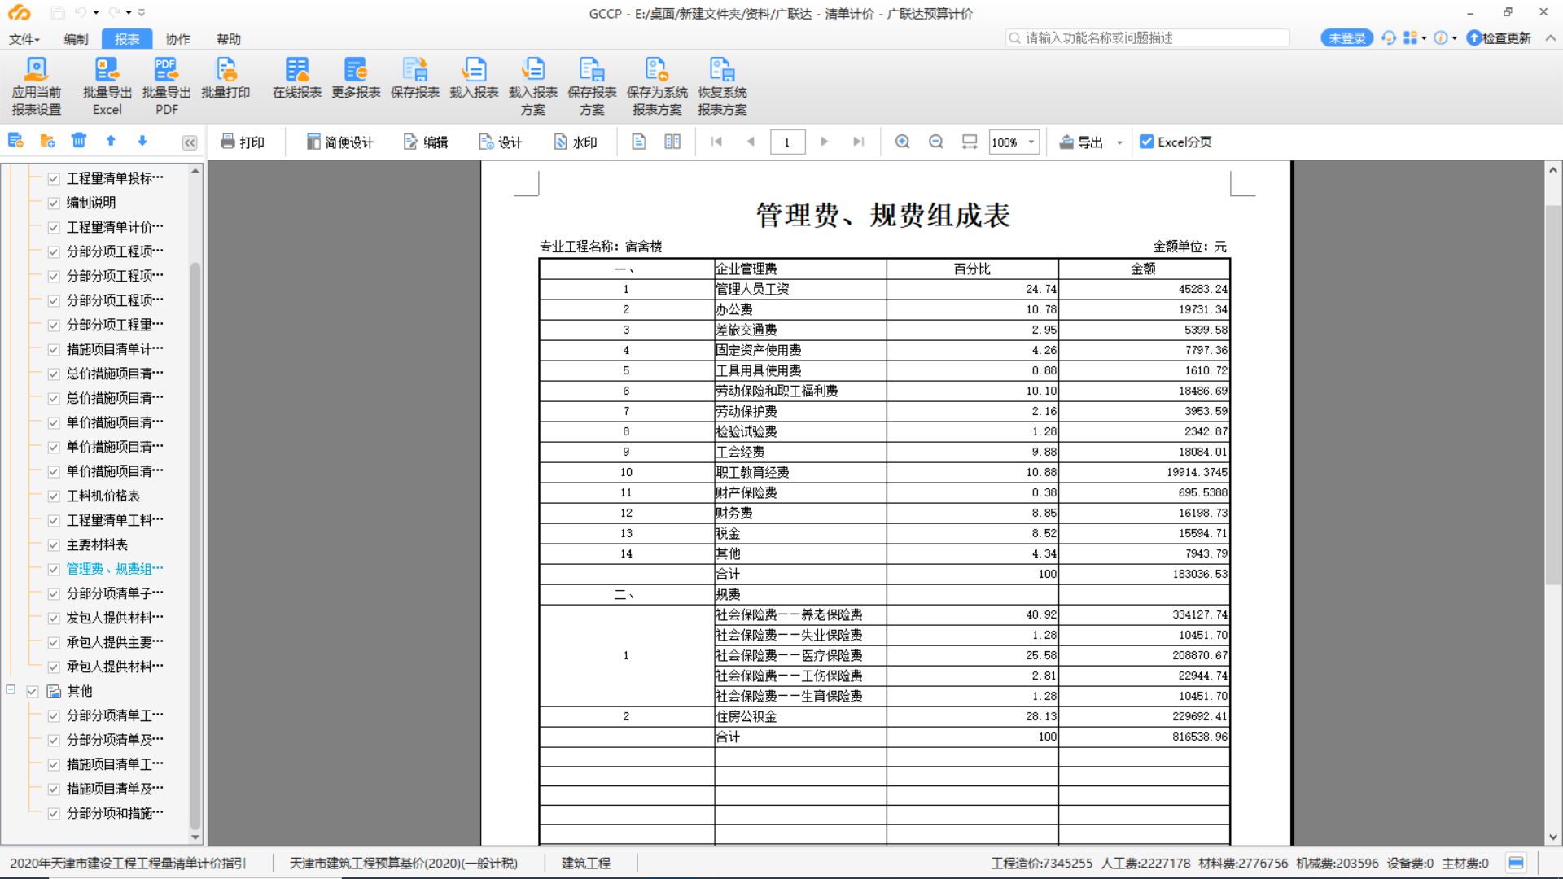Screen dimensions: 1563x879
Task: Toggle checkbox for 工程量清单投标… item
Action: 54,178
